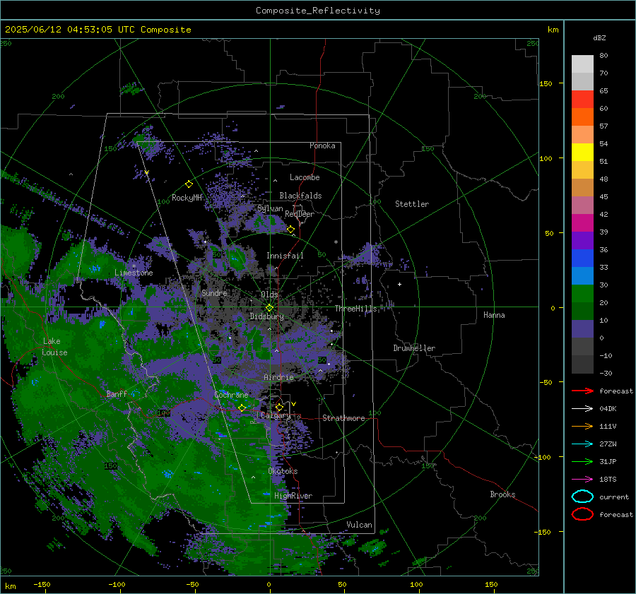
Task: Click the yellow diamond marker below RedDeer
Action: pyautogui.click(x=291, y=230)
